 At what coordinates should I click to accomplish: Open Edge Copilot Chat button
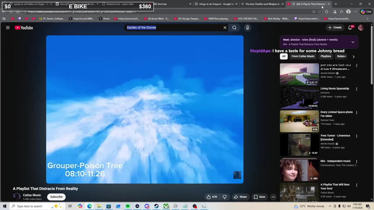[x=366, y=12]
